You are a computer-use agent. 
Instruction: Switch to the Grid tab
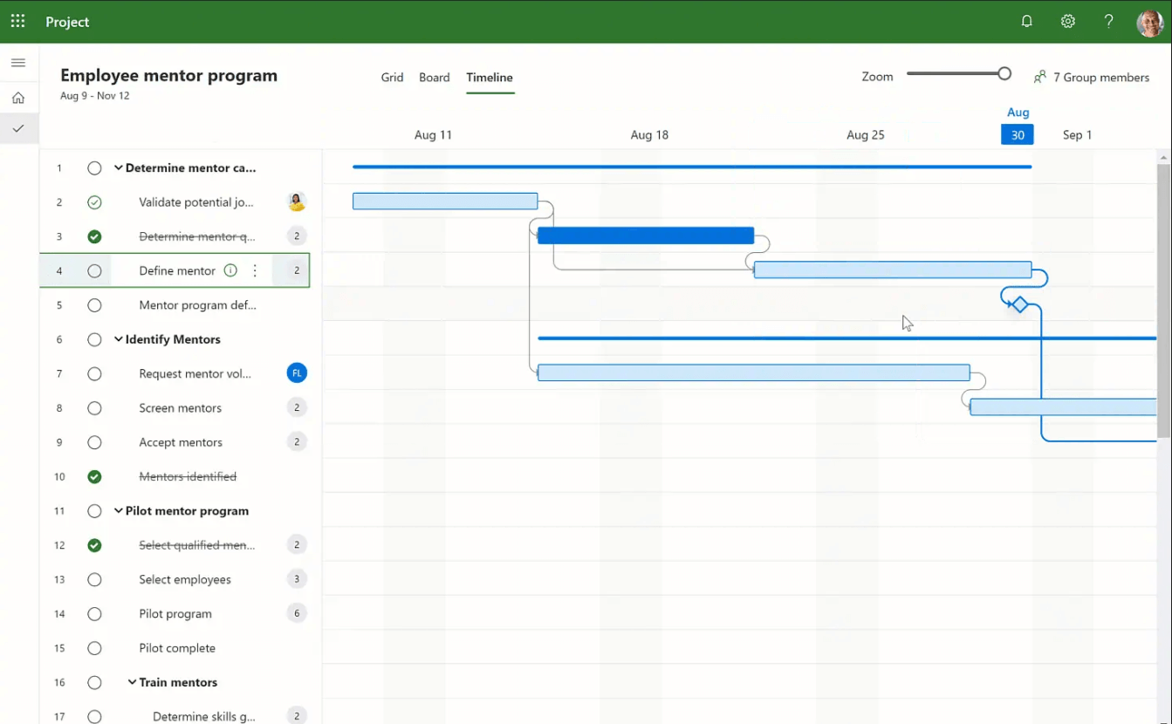[x=392, y=77]
